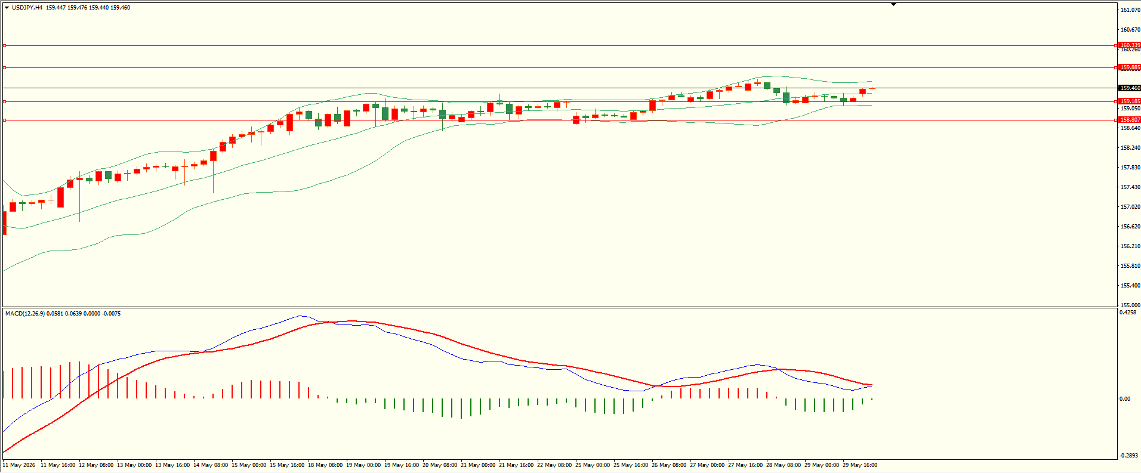Image resolution: width=1141 pixels, height=473 pixels.
Task: Click the chart shift triangle marker at top
Action: coord(893,4)
